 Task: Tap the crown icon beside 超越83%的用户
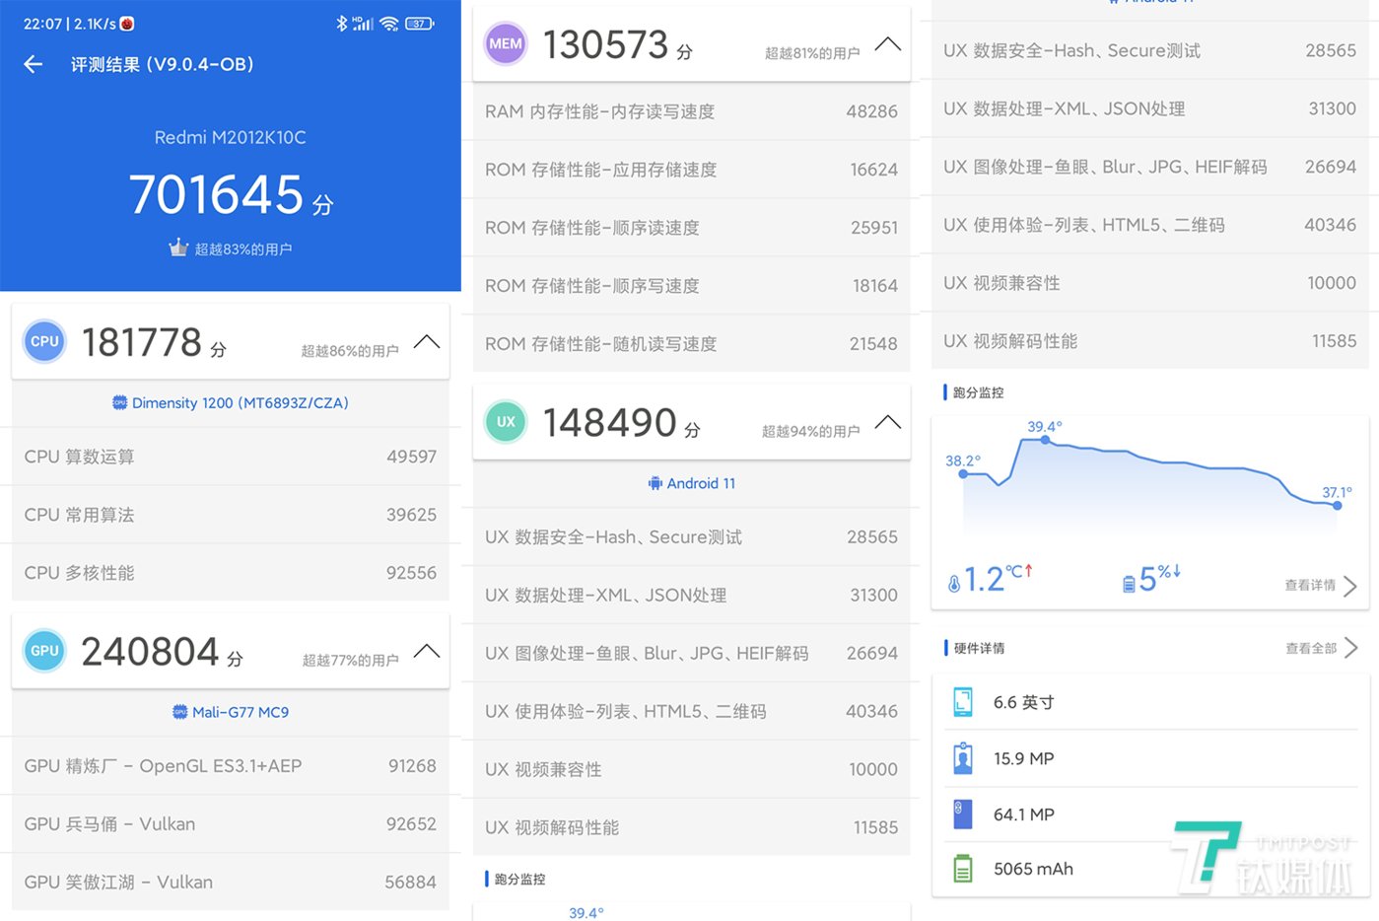tap(178, 248)
